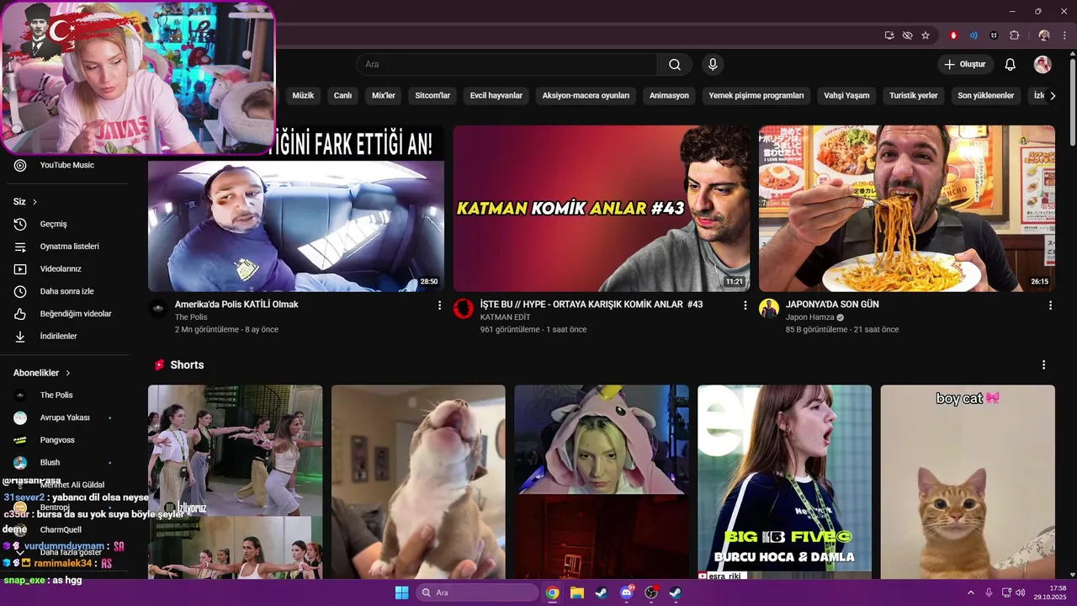The width and height of the screenshot is (1077, 606).
Task: Open the red hand extension icon
Action: coord(953,35)
